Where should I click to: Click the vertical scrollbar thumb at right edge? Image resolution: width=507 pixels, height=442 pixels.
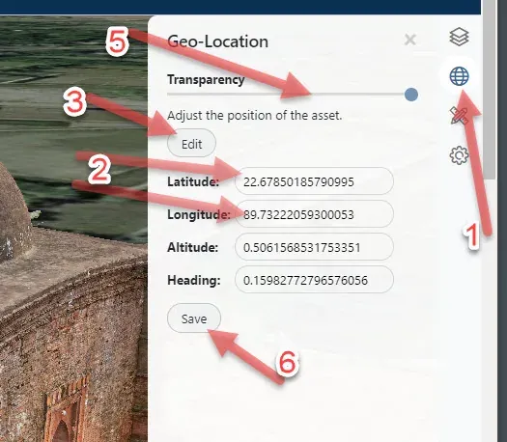[491, 91]
